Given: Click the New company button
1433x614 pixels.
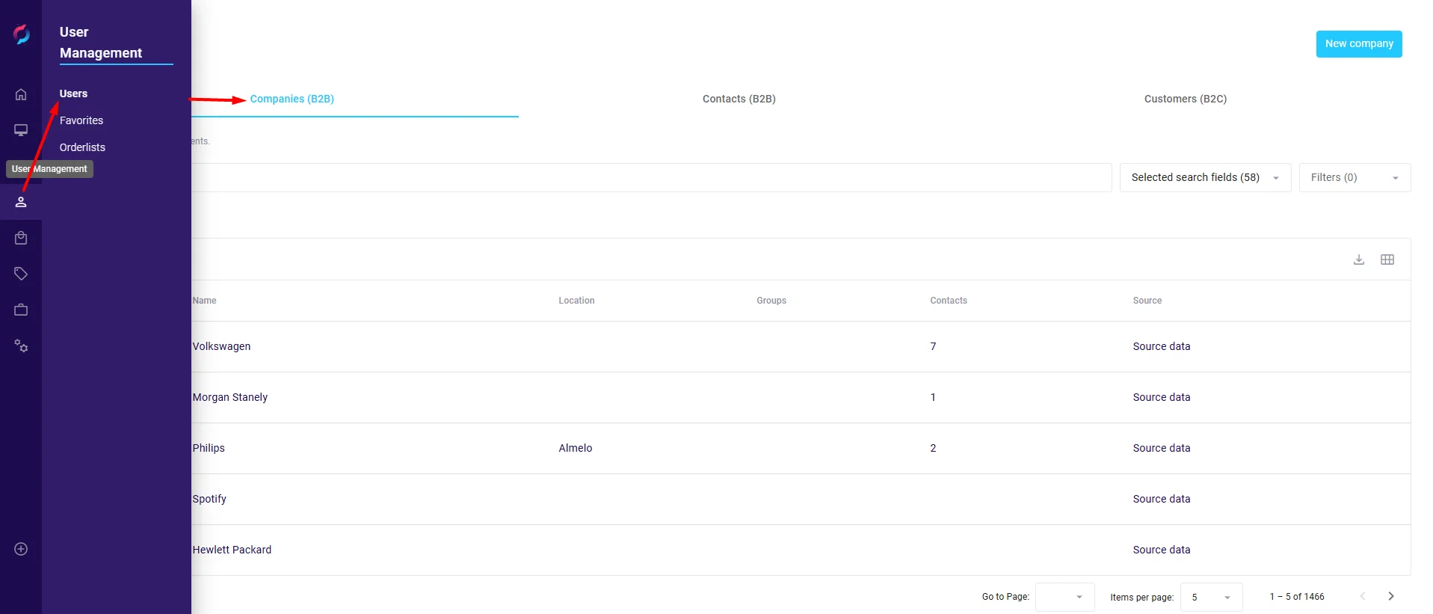Looking at the screenshot, I should [x=1359, y=43].
